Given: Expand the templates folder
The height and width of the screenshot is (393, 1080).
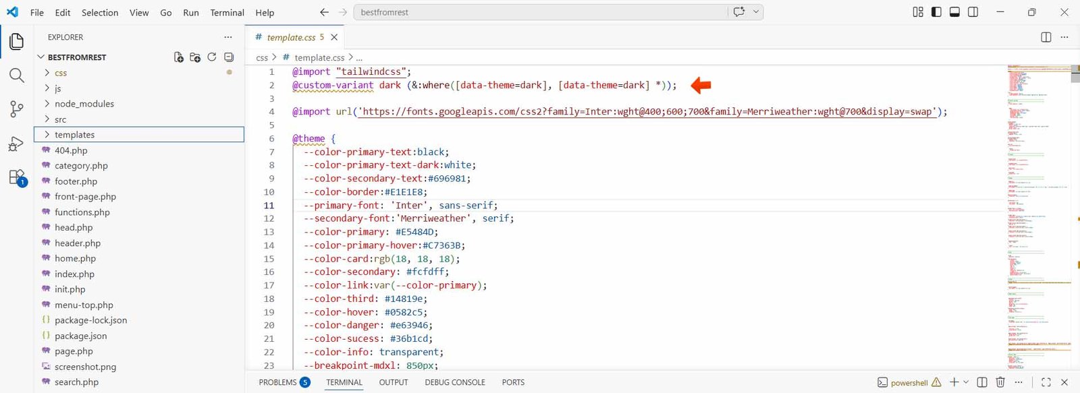Looking at the screenshot, I should tap(74, 135).
